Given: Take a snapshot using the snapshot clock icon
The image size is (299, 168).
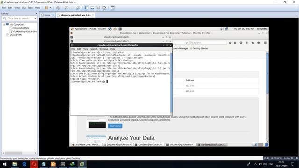Looking at the screenshot, I should pos(66,8).
